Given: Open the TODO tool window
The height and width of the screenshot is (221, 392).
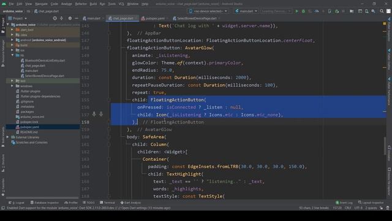Looking at the screenshot, I should [89, 203].
